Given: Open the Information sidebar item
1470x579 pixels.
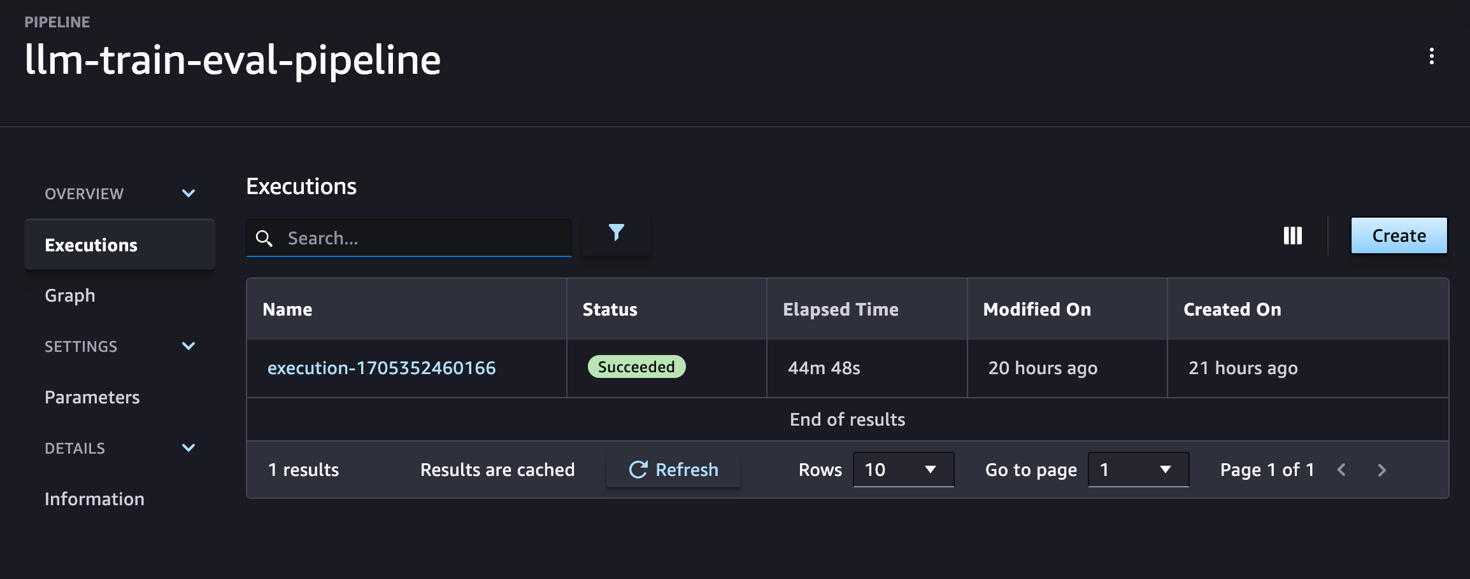Looking at the screenshot, I should click(94, 499).
